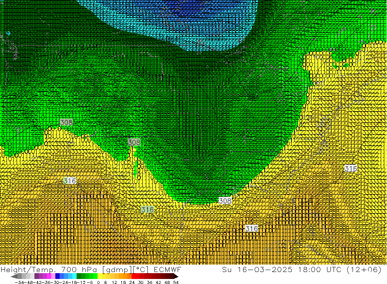Click the '30' legend value
The height and width of the screenshot is (284, 387).
(141, 282)
